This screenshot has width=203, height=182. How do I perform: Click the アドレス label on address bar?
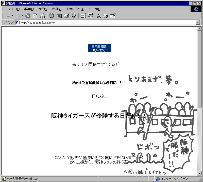(x=9, y=22)
